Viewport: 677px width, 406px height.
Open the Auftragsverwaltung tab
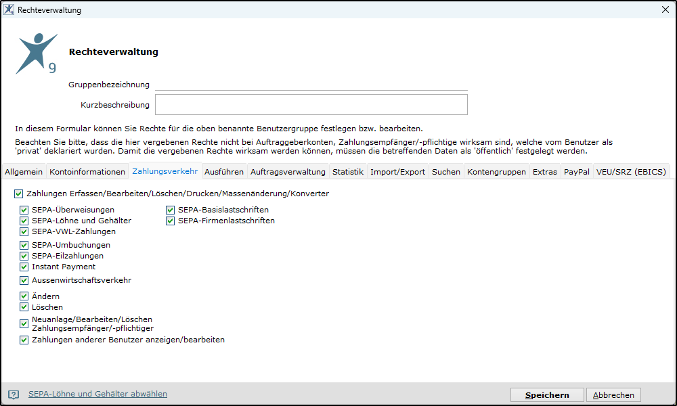point(288,172)
